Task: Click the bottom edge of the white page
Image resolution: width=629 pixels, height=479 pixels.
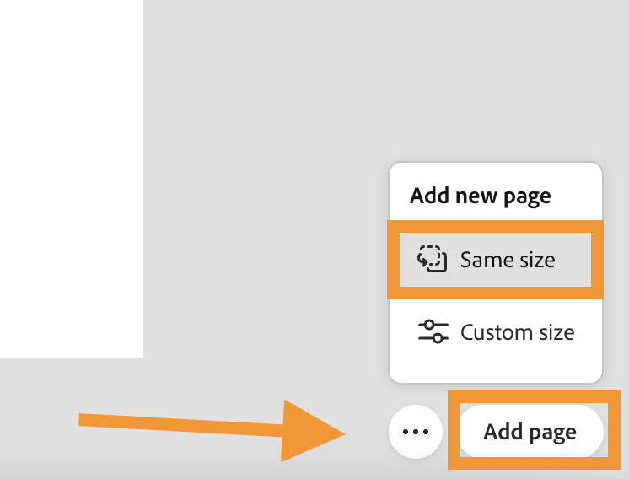Action: point(71,356)
